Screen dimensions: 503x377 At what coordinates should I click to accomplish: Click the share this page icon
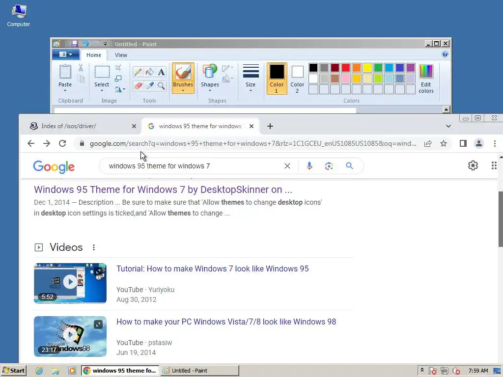pyautogui.click(x=428, y=143)
